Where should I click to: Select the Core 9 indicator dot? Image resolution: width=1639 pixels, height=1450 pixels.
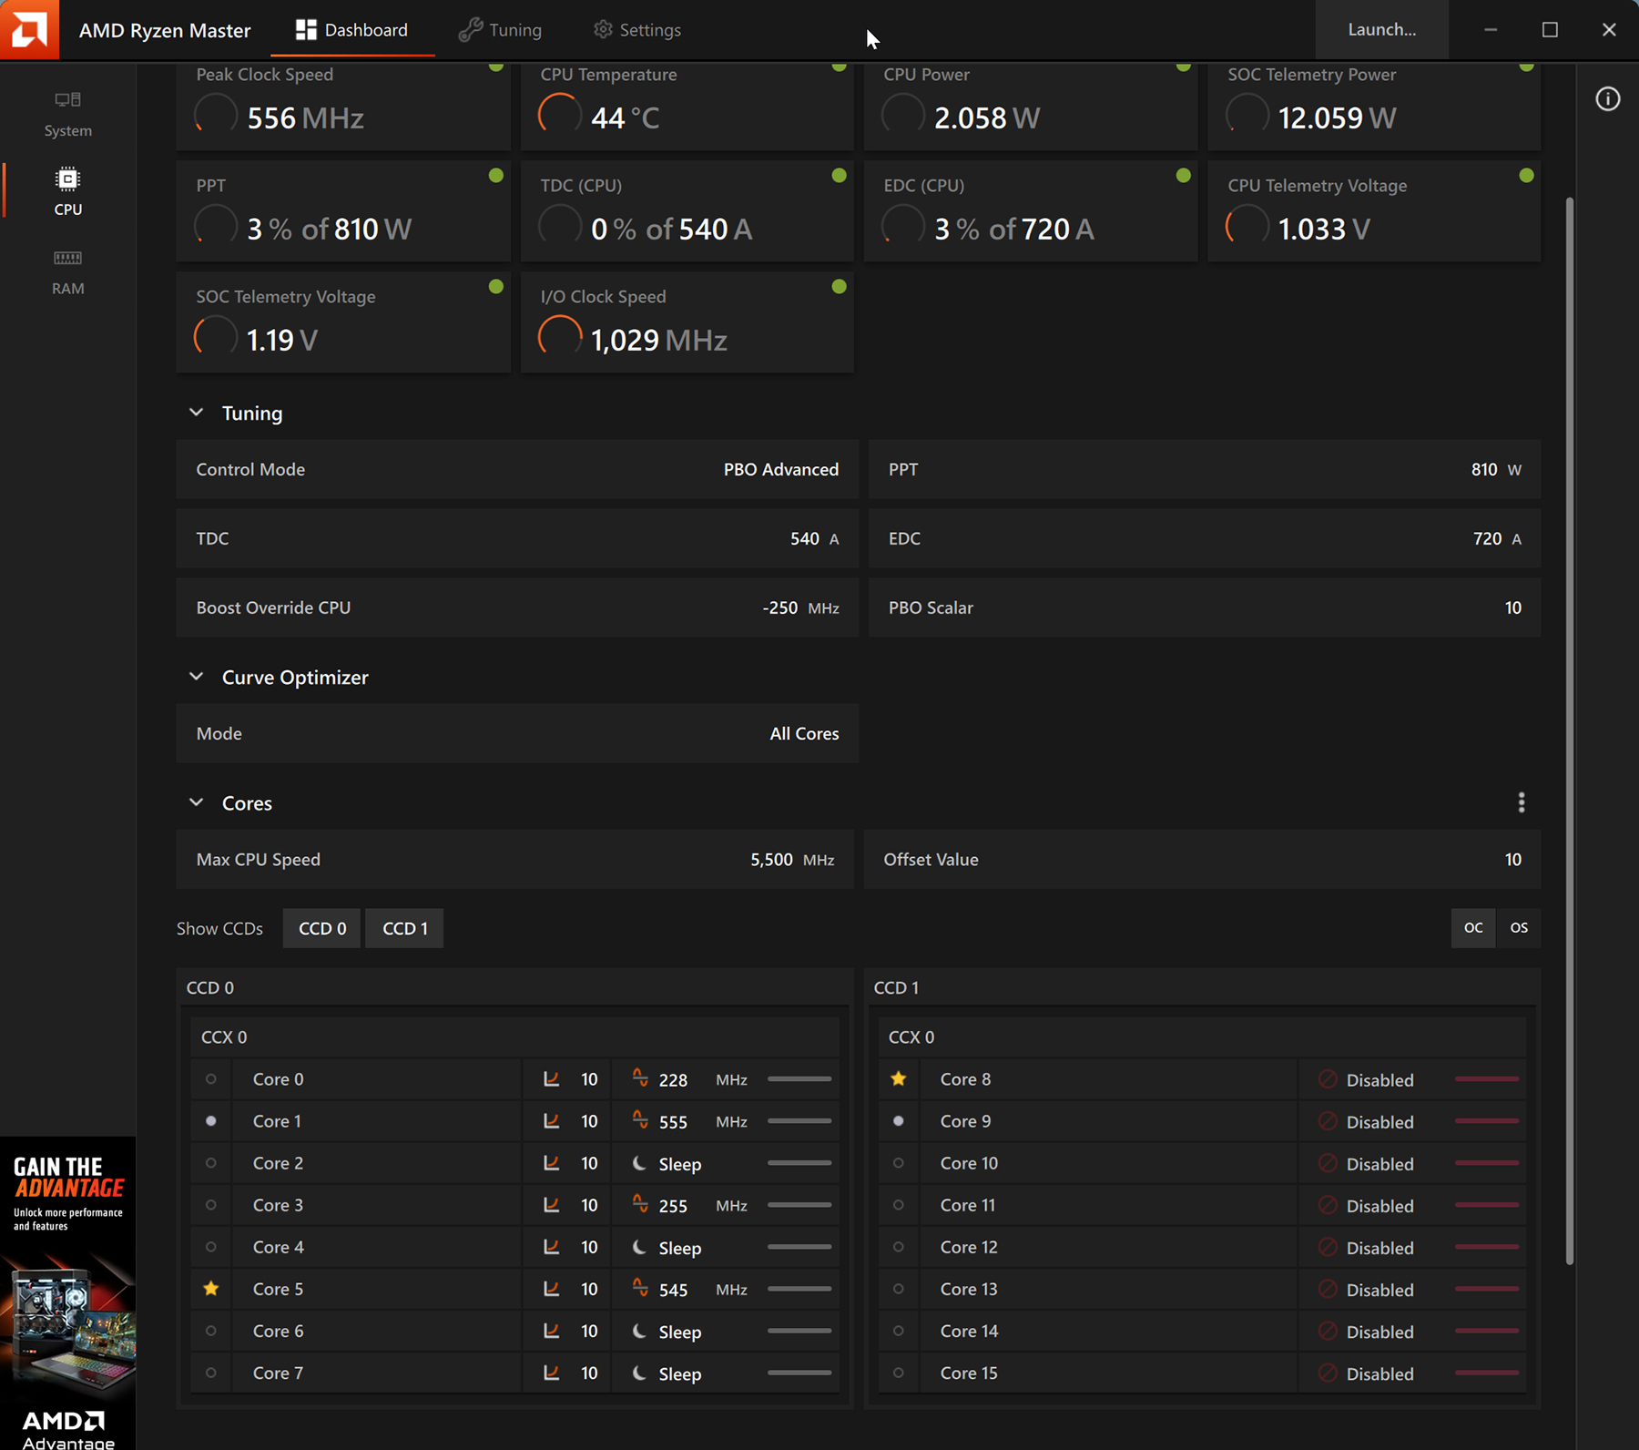[899, 1121]
